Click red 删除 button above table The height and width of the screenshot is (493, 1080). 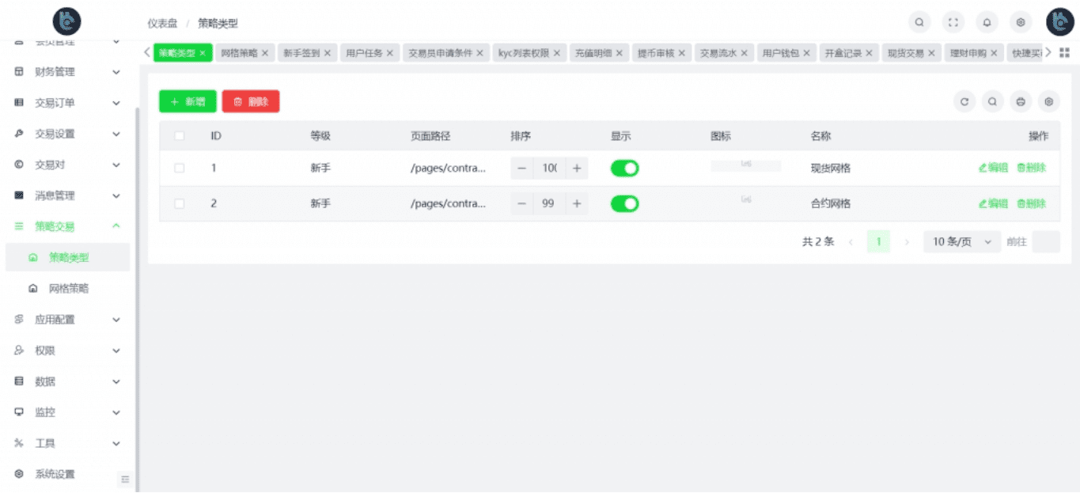click(x=251, y=101)
